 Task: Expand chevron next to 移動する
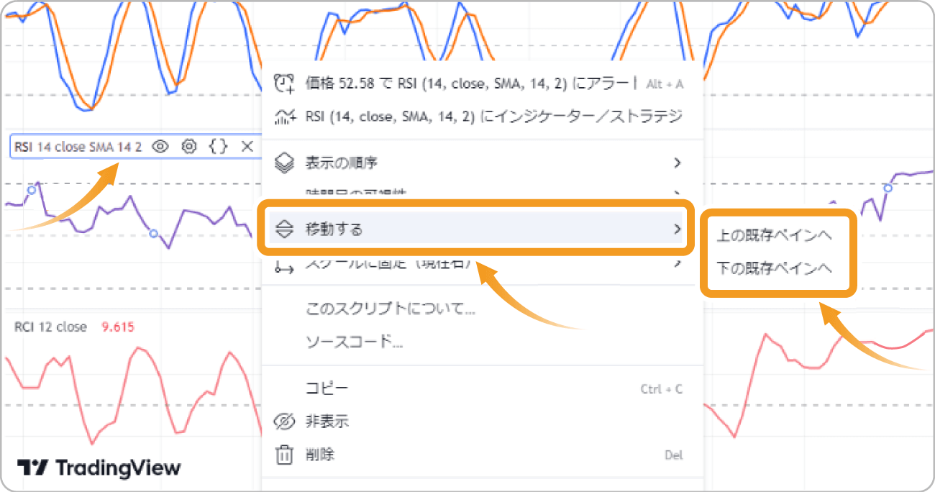(x=677, y=229)
